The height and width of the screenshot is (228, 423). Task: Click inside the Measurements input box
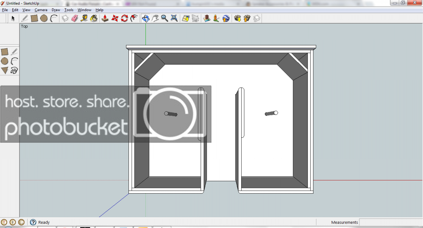pos(391,222)
